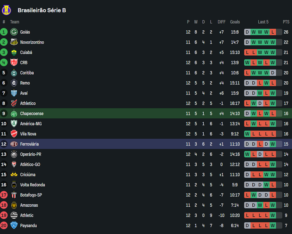Open the Coritiba team page
Image resolution: width=292 pixels, height=234 pixels.
pos(27,73)
